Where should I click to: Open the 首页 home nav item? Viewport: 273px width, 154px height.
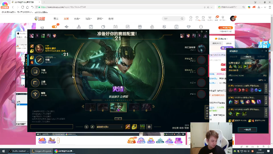coord(56,19)
